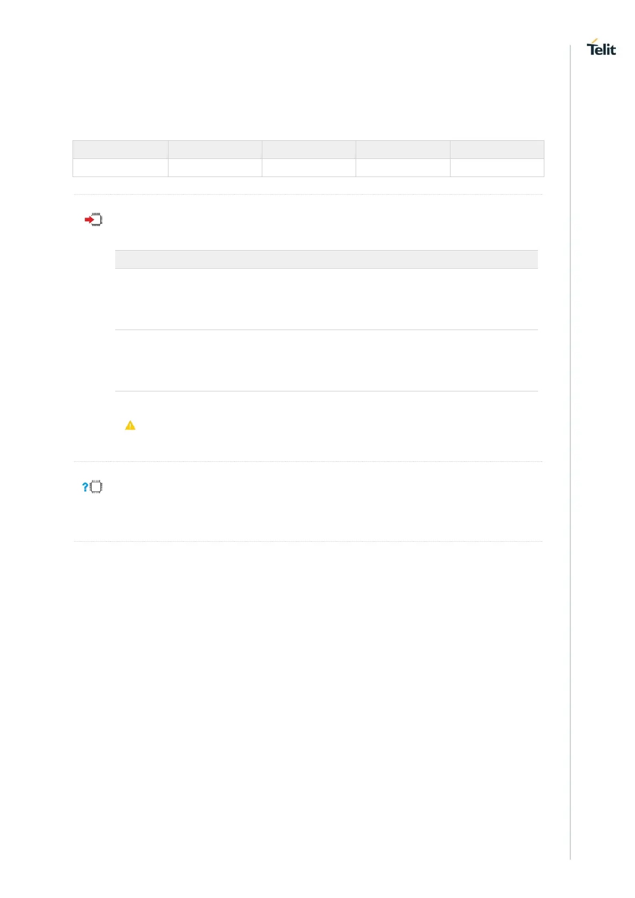Click first blank row under gray header bar

pyautogui.click(x=326, y=299)
